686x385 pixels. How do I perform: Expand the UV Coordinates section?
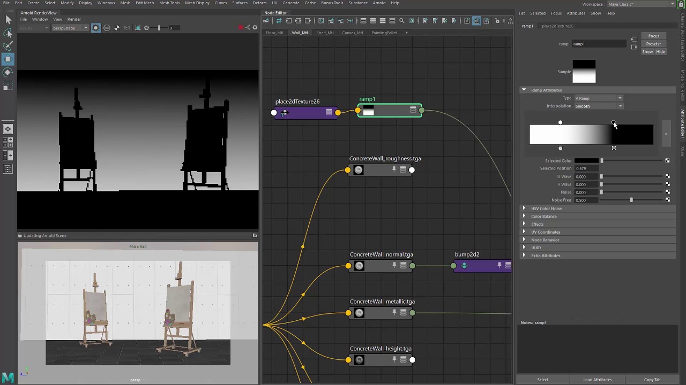[x=524, y=232]
